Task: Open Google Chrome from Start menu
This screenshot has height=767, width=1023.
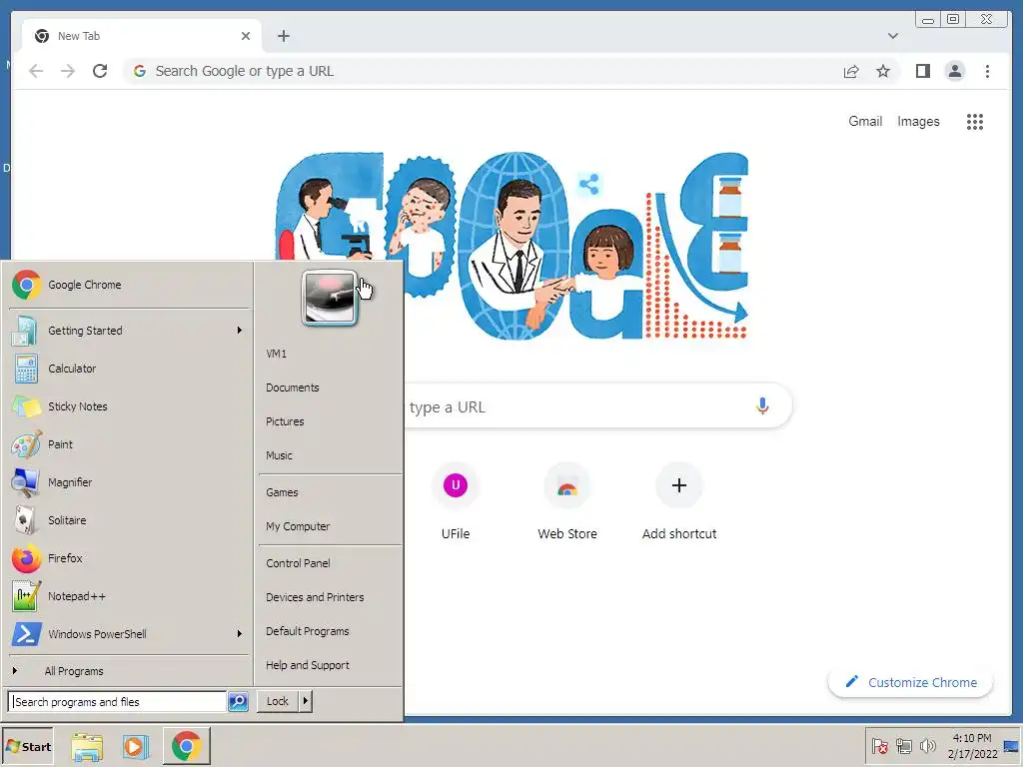Action: [129, 285]
